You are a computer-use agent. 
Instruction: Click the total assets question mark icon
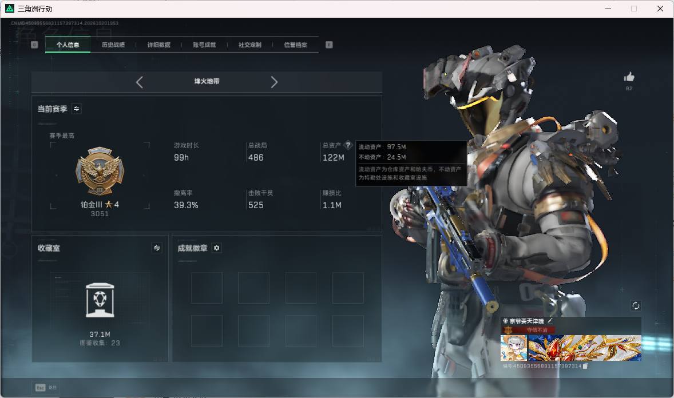(348, 145)
